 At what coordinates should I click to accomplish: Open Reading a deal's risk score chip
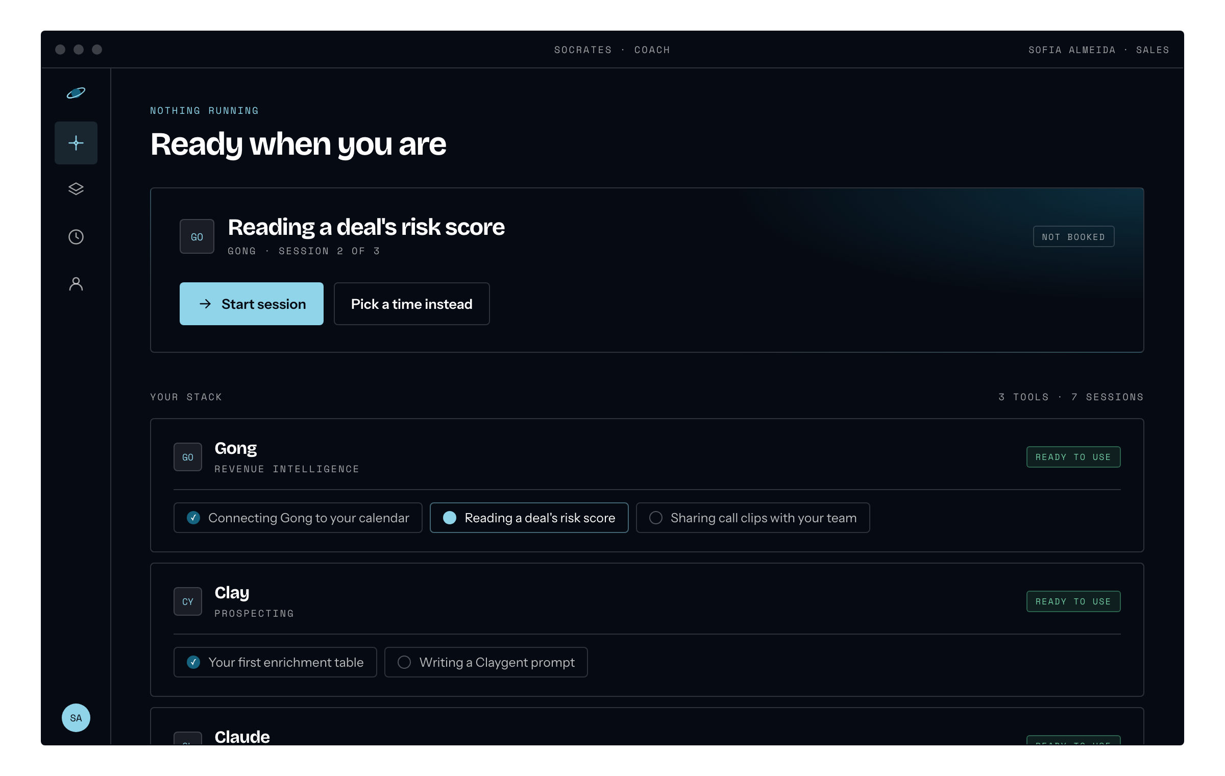tap(529, 518)
